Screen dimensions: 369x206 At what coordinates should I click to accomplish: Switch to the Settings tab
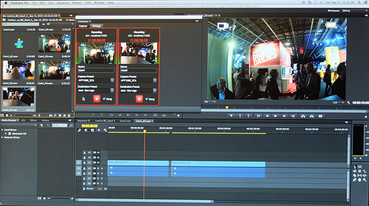pos(97,26)
